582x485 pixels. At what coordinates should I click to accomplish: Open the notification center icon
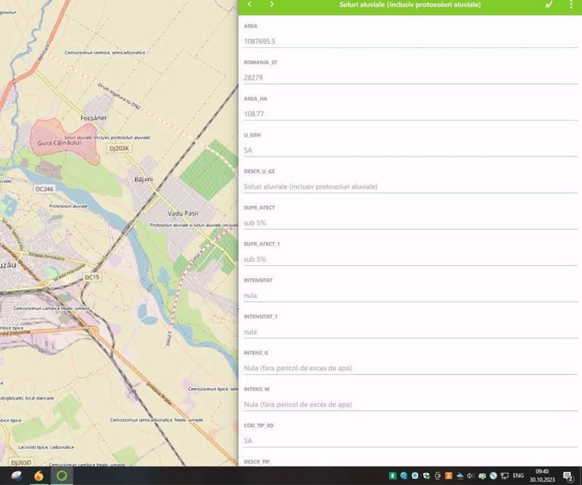(x=568, y=476)
